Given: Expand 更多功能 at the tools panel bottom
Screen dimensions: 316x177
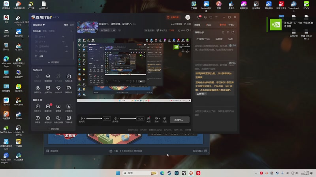Looking at the screenshot, I should (x=53, y=129).
